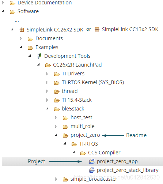Expand the TI 15.4-Stack folder arrow

pyautogui.click(x=47, y=100)
